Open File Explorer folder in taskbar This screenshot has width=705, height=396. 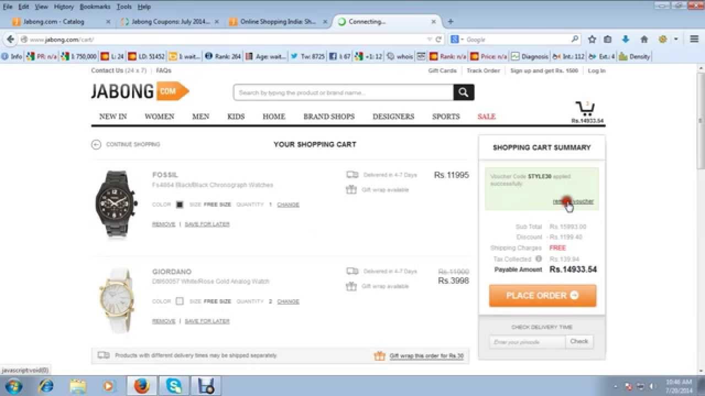[x=78, y=386]
